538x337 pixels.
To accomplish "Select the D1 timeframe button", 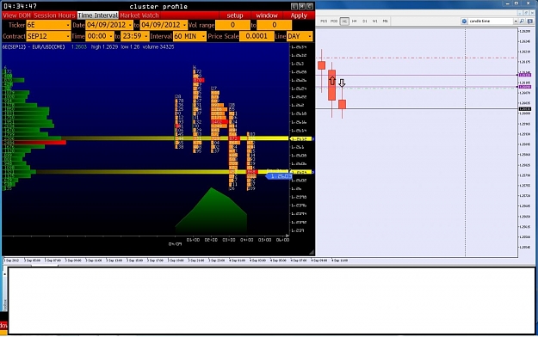I will click(365, 21).
